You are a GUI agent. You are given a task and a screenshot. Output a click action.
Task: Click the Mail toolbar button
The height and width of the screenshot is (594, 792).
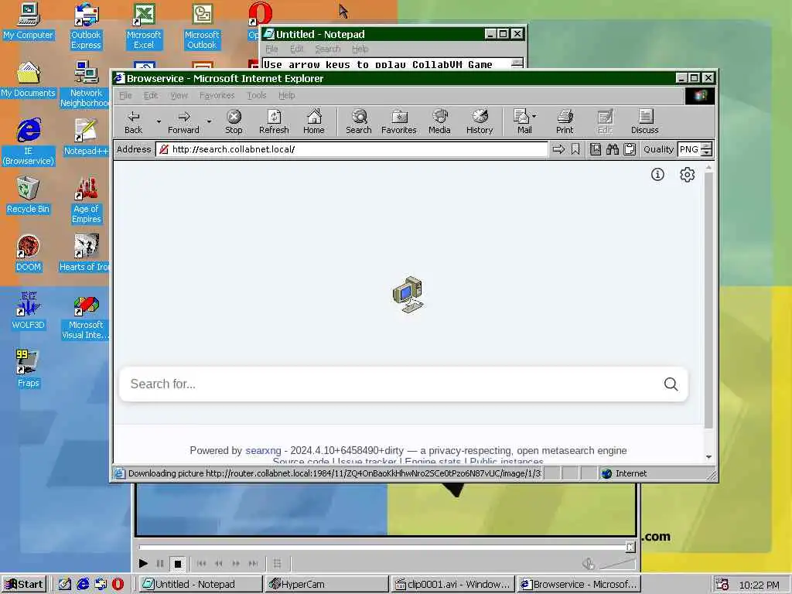tap(522, 121)
